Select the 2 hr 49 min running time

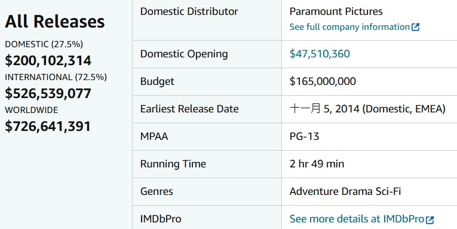point(317,164)
